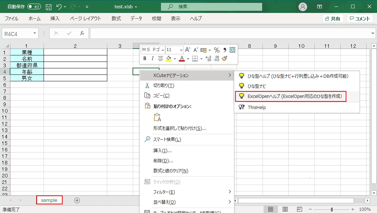
Task: Select the sample sheet tab
Action: 49,200
